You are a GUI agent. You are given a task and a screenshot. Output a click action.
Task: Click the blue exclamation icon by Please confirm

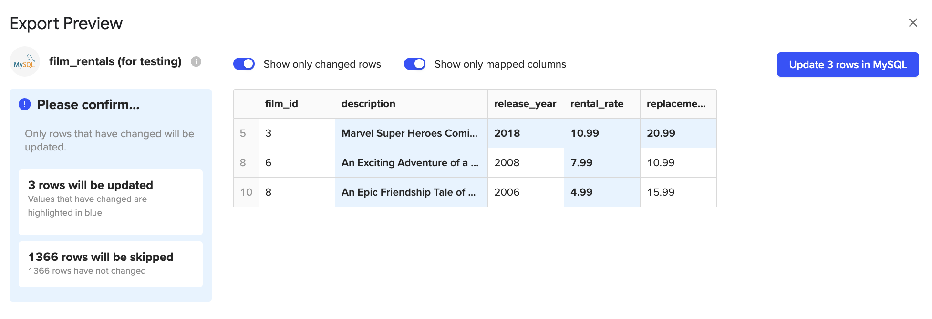pyautogui.click(x=25, y=104)
